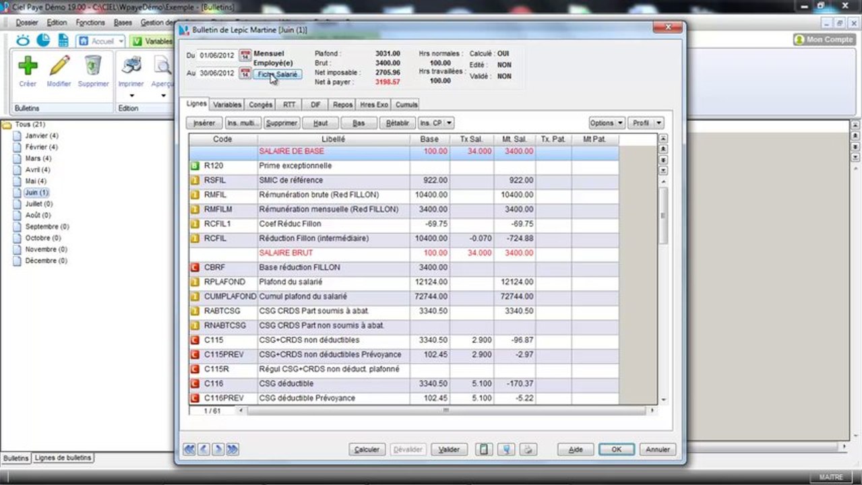Click the Fiche Salarié button

click(x=278, y=74)
